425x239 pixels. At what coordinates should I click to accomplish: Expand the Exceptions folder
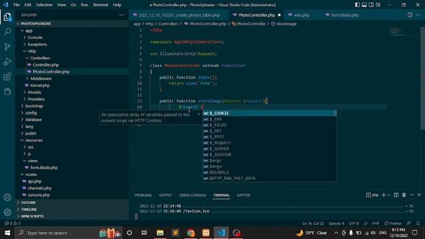click(x=37, y=44)
